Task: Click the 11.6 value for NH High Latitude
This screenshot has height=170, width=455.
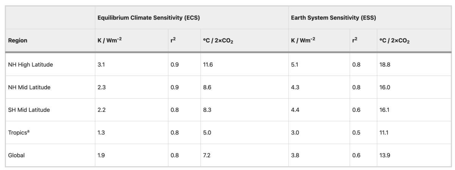Action: click(208, 65)
